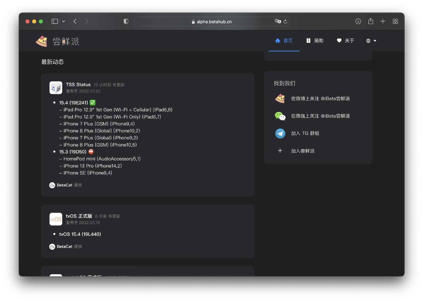The image size is (423, 301).
Task: Go back with the back arrow
Action: (75, 21)
